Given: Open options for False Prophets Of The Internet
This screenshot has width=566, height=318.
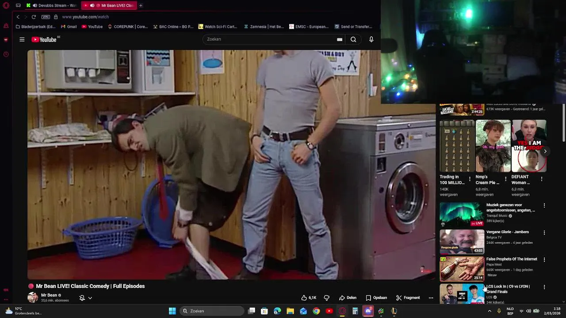Looking at the screenshot, I should click(544, 260).
